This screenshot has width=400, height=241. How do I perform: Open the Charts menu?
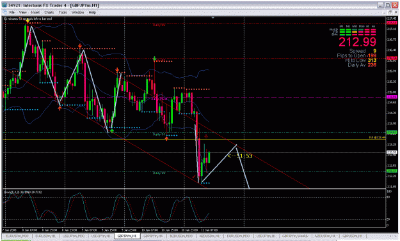click(49, 12)
